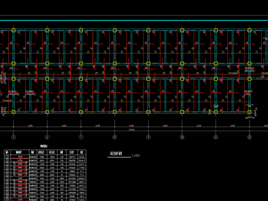
Task: Pick the bottom-row yellow column on axis 5
Action: click(13, 112)
